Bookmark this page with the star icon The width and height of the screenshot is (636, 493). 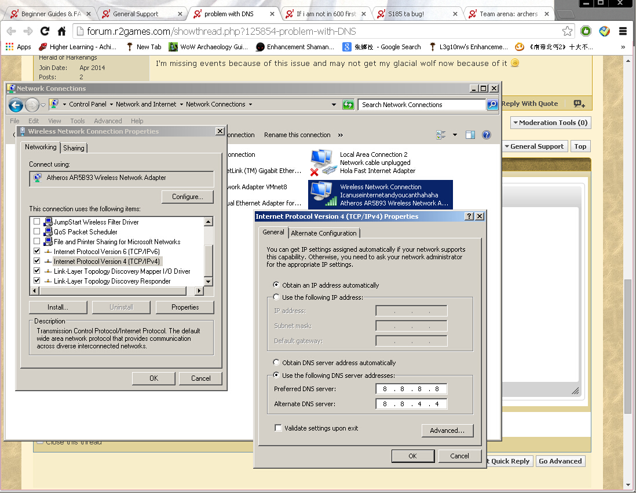click(568, 31)
